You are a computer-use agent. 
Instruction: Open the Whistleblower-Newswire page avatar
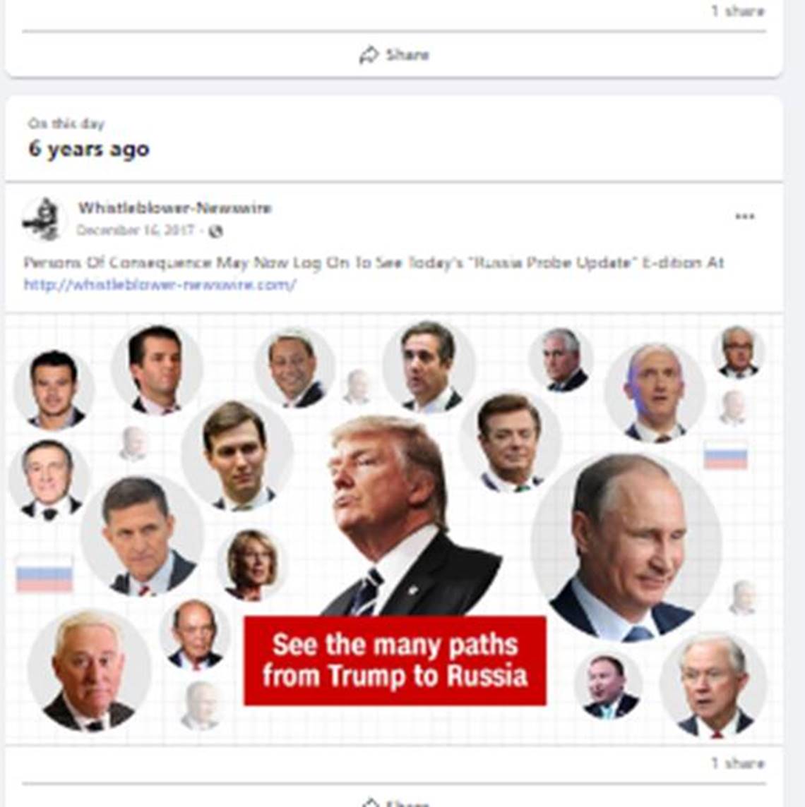[43, 219]
